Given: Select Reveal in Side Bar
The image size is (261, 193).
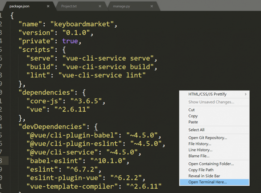Looking at the screenshot, I should click(x=214, y=176).
